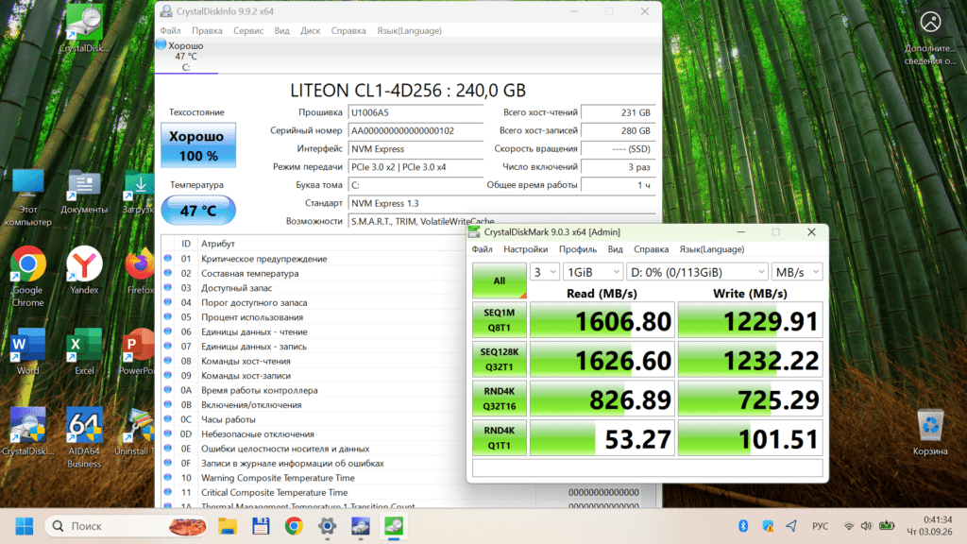
Task: Expand the test count dropdown showing 3
Action: [544, 272]
